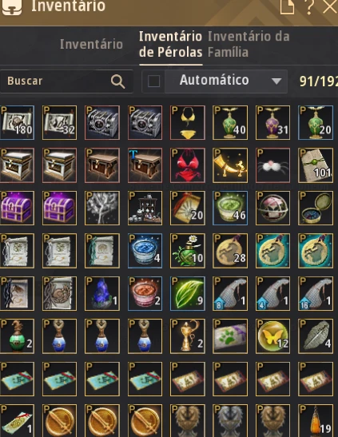Select the grey feather item with count 4
Viewport: 338px width, 437px height.
315,336
